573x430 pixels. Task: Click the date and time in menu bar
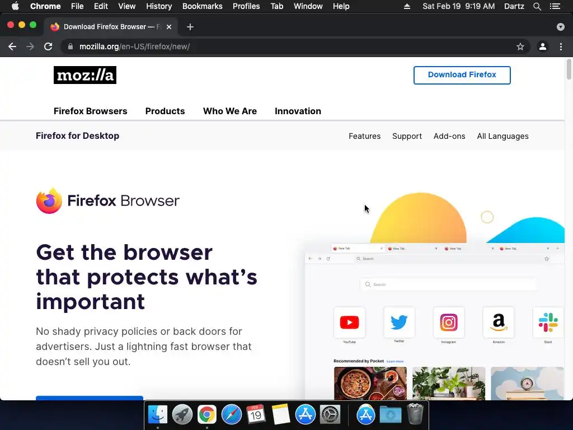tap(459, 6)
